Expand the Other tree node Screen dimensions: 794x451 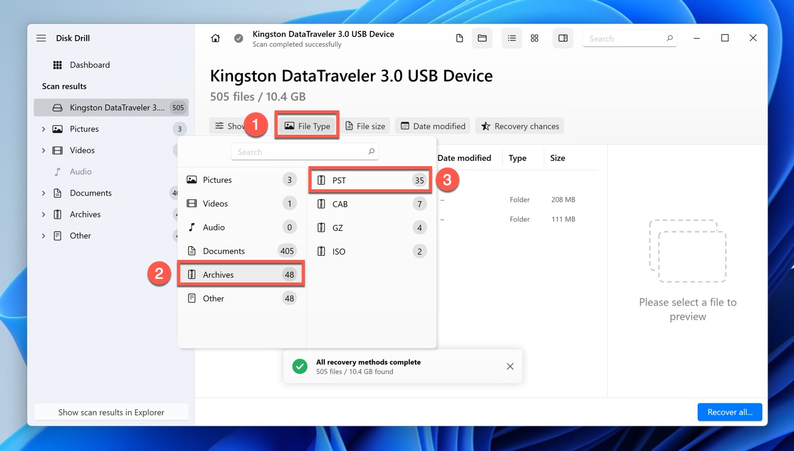[x=43, y=236]
